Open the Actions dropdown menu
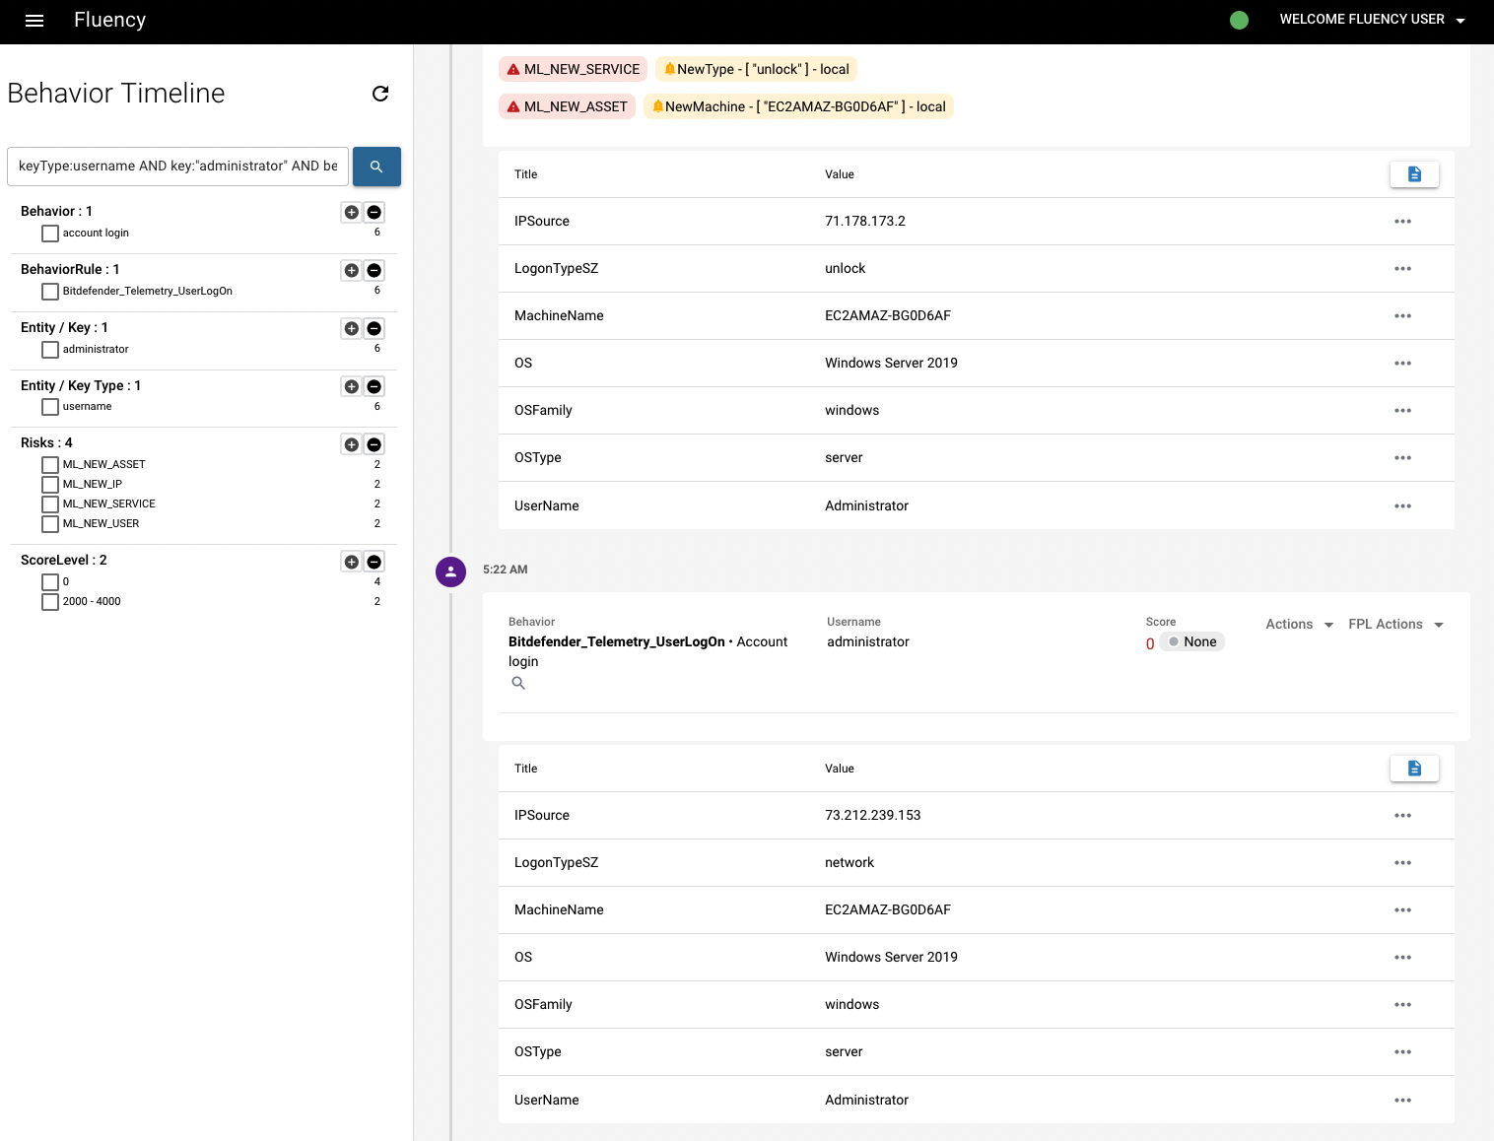 click(x=1299, y=625)
